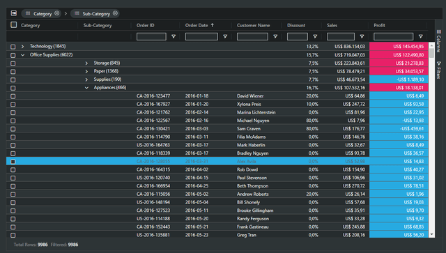Tick the checkbox for David Wiener's order

coord(13,96)
